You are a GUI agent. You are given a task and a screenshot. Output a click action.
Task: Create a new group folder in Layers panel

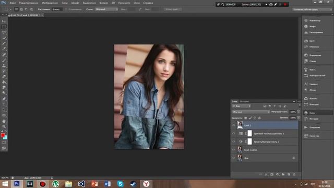[x=283, y=174]
